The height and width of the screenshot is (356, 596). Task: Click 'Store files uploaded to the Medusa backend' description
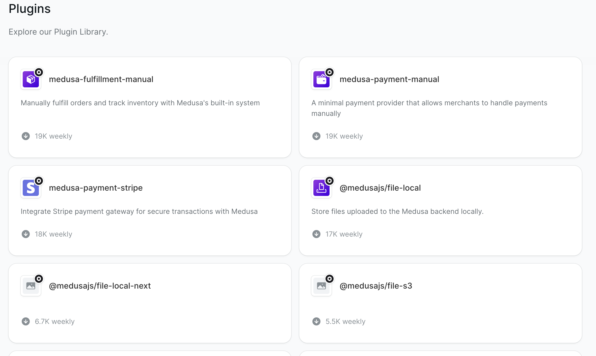pyautogui.click(x=397, y=211)
